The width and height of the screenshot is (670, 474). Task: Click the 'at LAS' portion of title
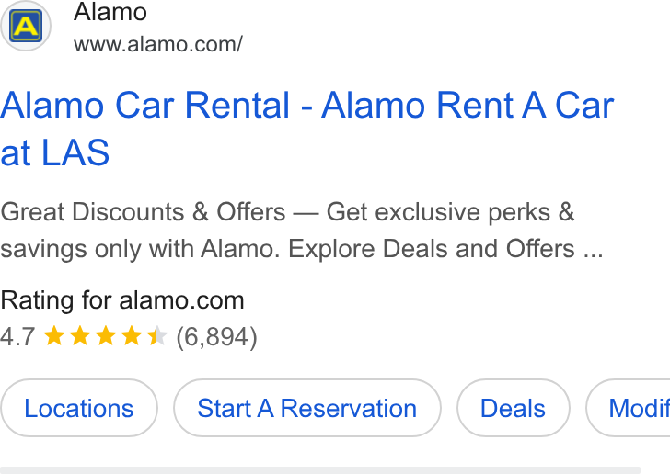[x=54, y=152]
